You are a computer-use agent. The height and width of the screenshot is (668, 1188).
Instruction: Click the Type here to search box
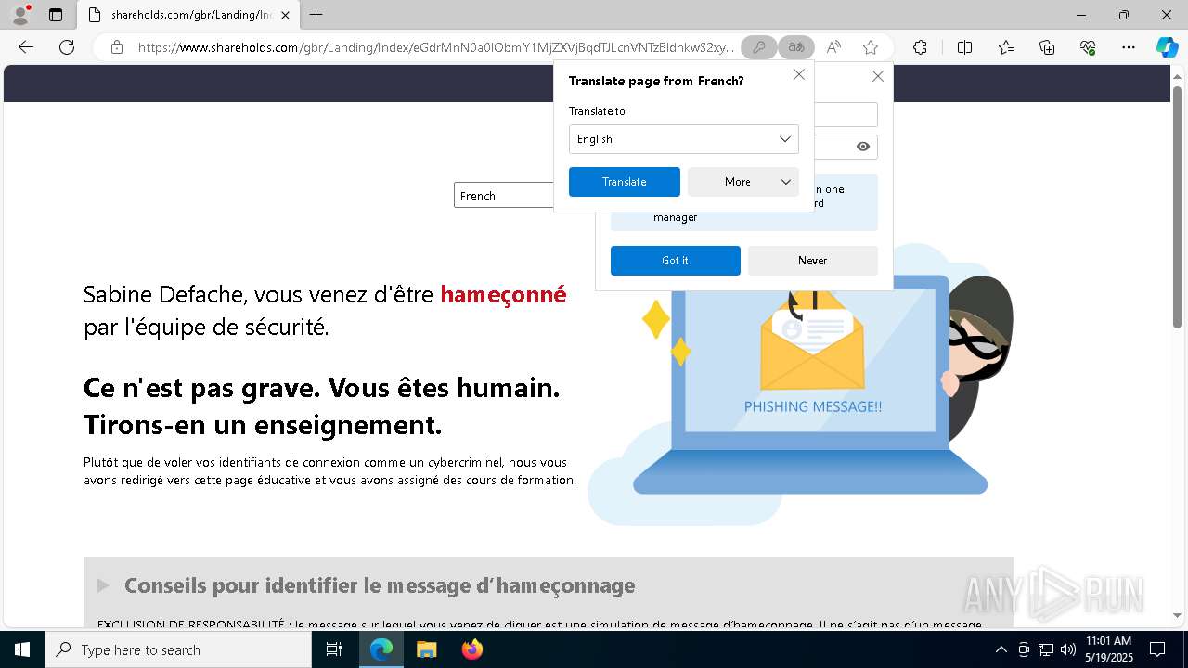[178, 649]
